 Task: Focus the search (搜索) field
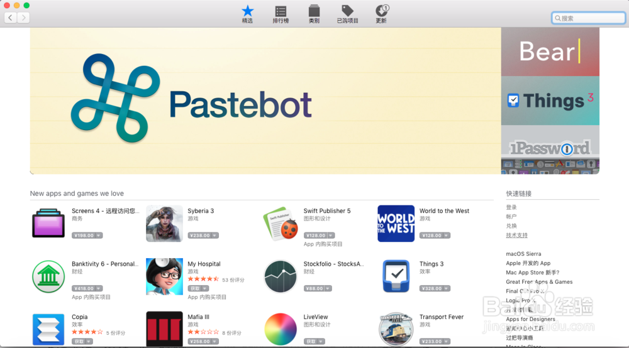pyautogui.click(x=589, y=18)
